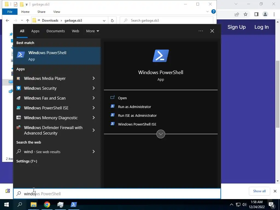This screenshot has height=210, width=280.
Task: Open Explorer help question mark
Action: (213, 11)
